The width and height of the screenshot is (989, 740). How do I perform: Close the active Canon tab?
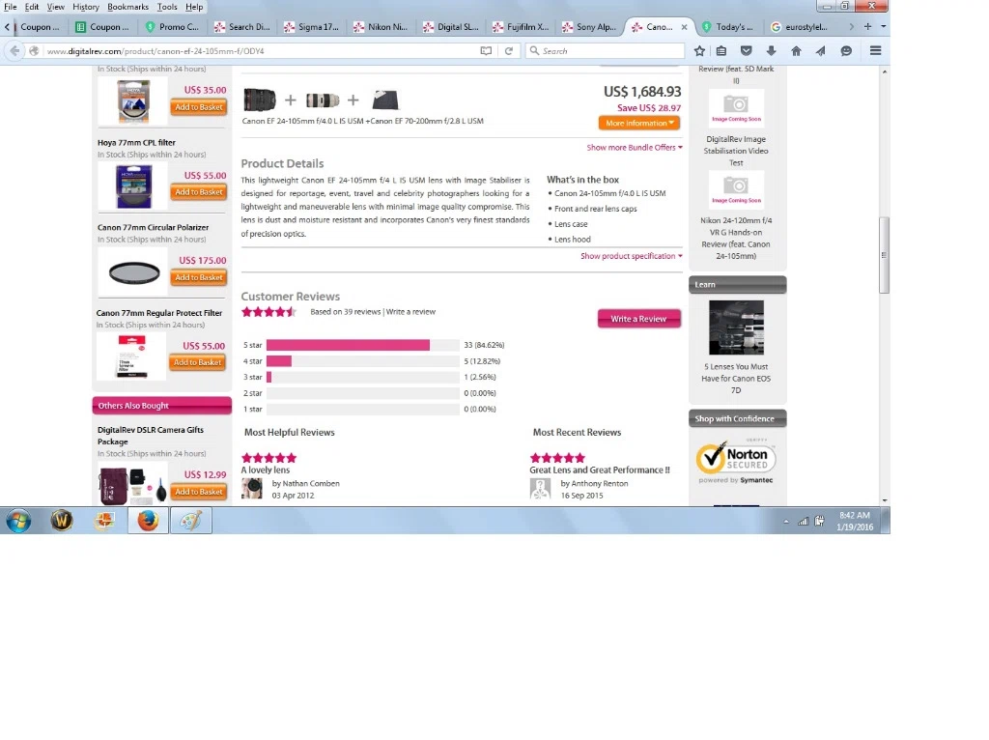pos(684,27)
